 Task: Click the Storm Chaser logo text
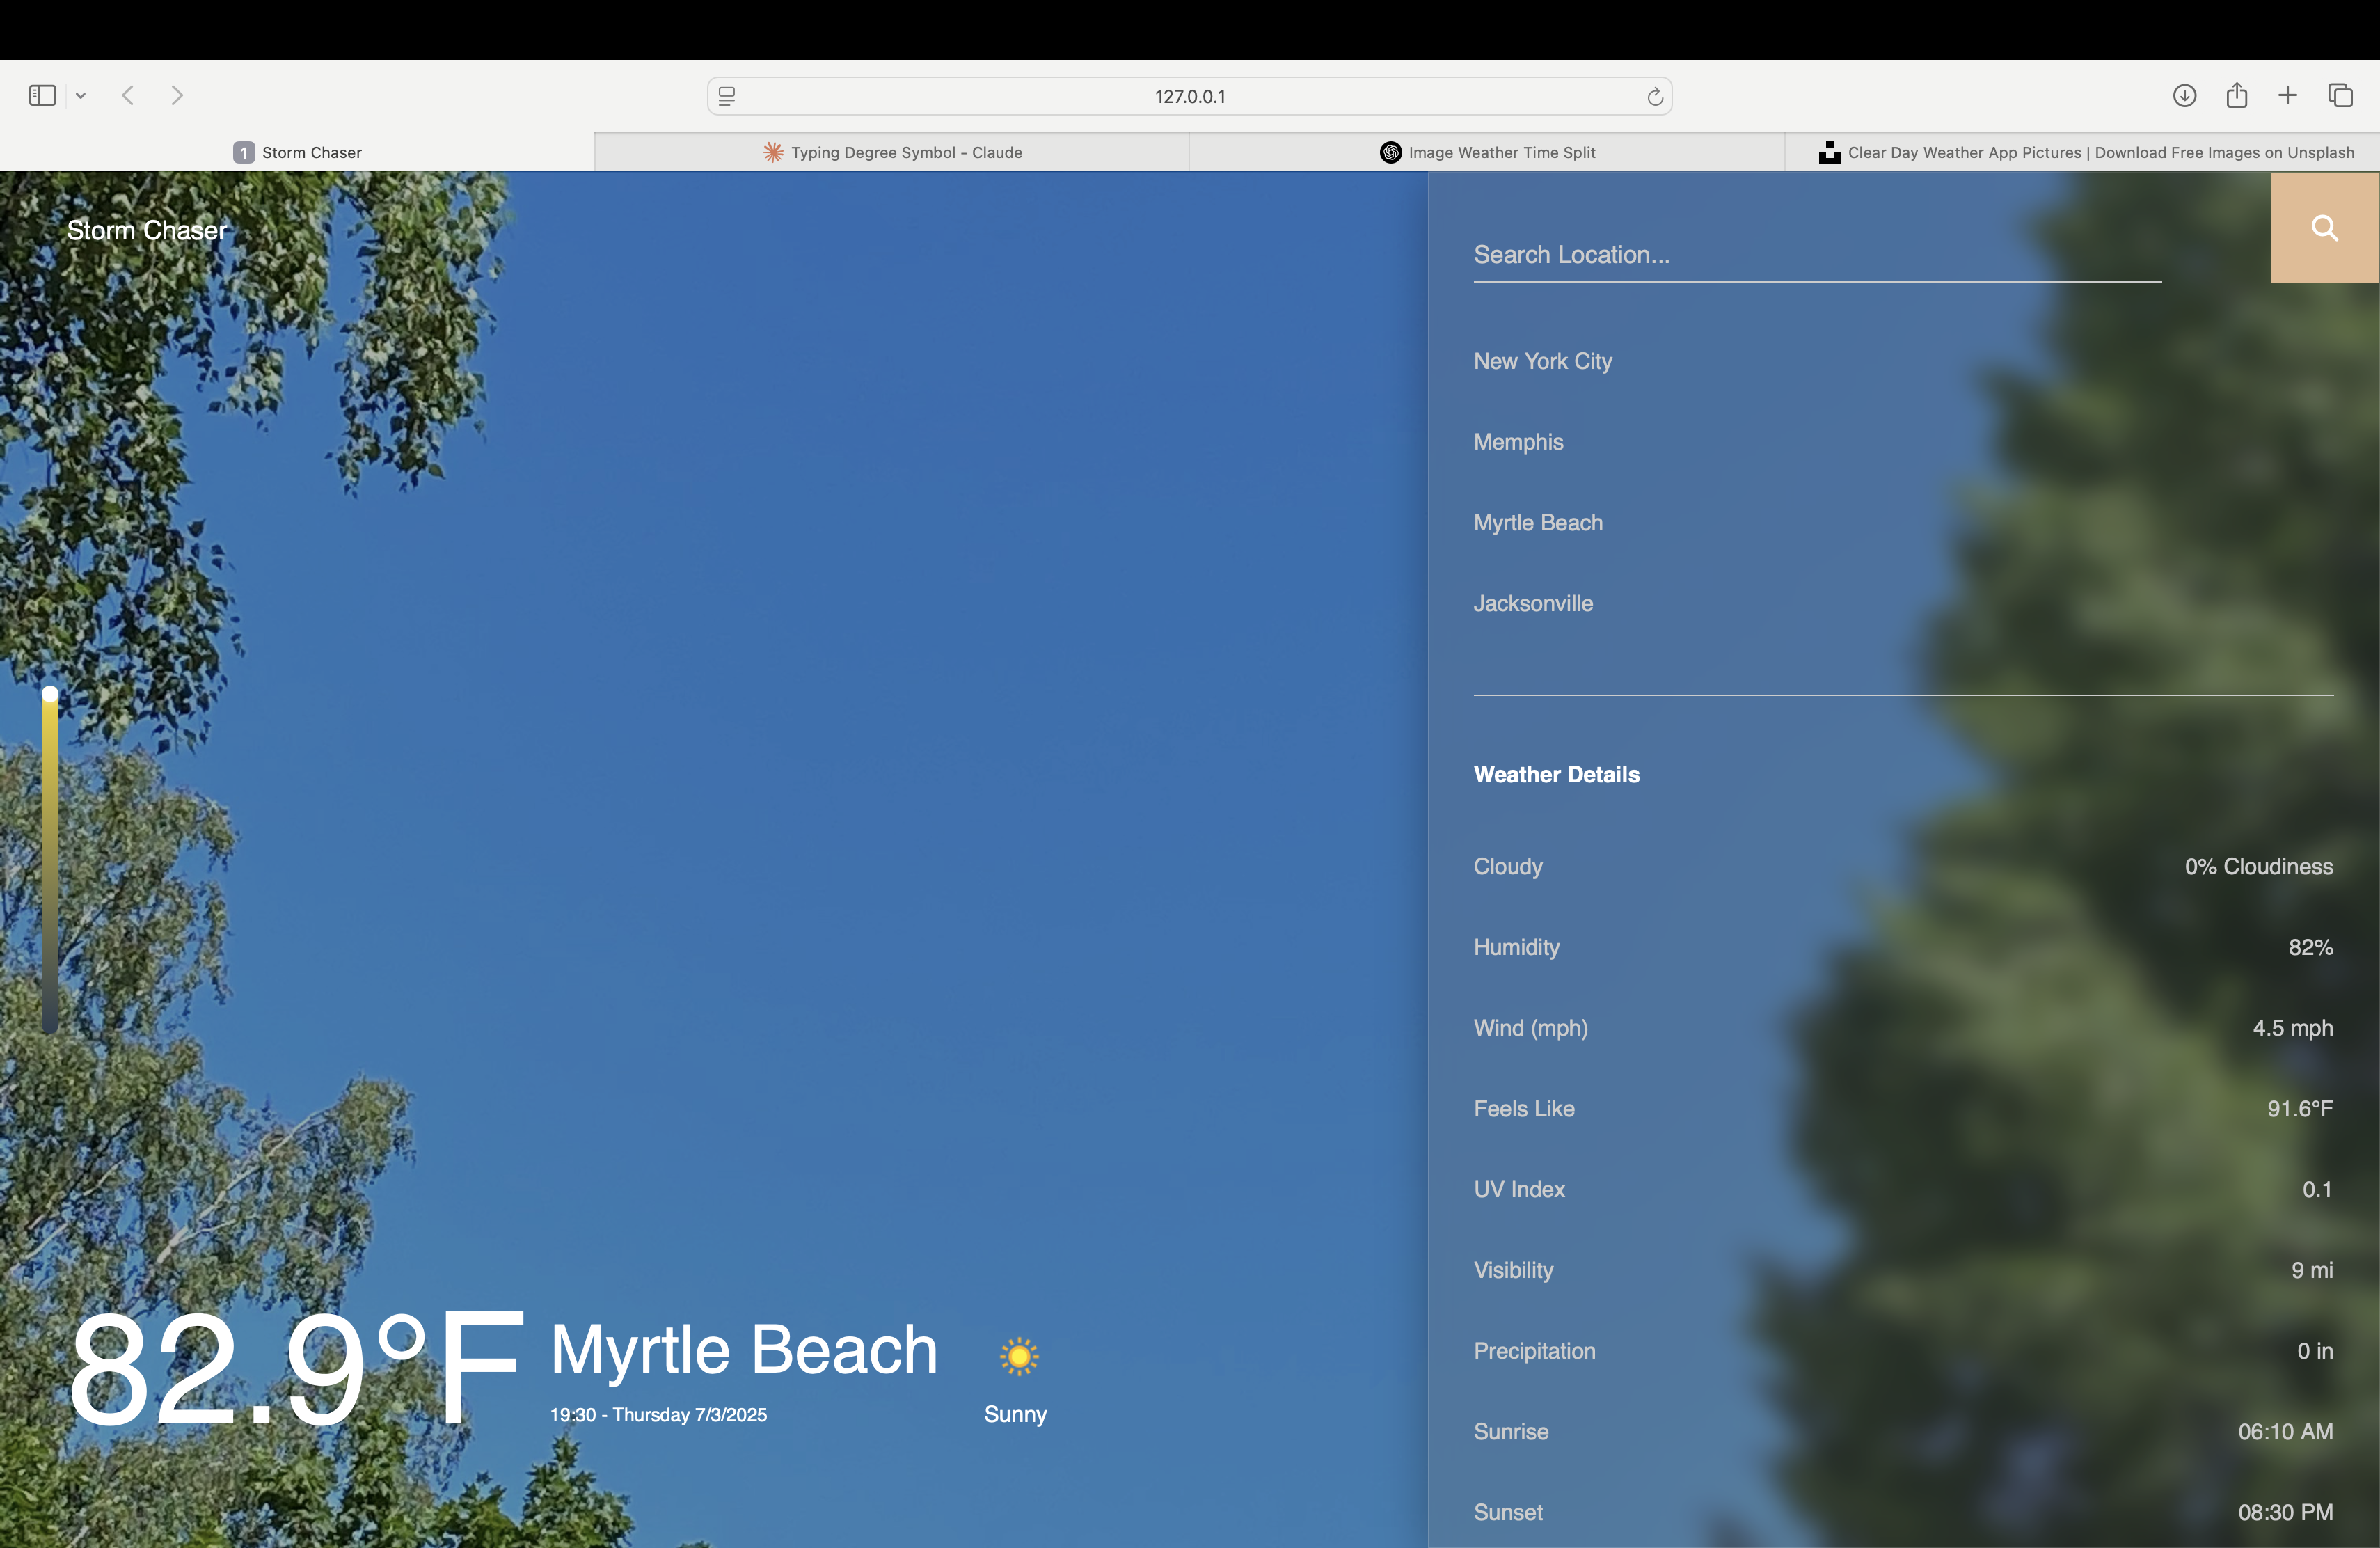coord(147,230)
